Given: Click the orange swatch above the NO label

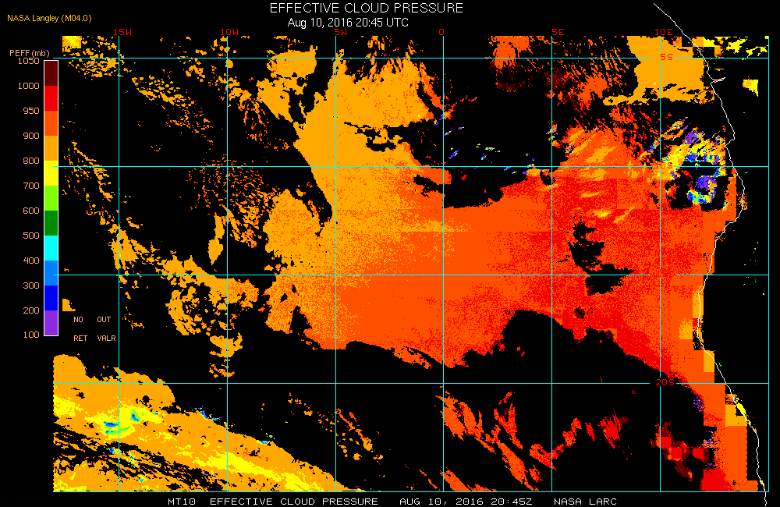Looking at the screenshot, I should pos(68,305).
